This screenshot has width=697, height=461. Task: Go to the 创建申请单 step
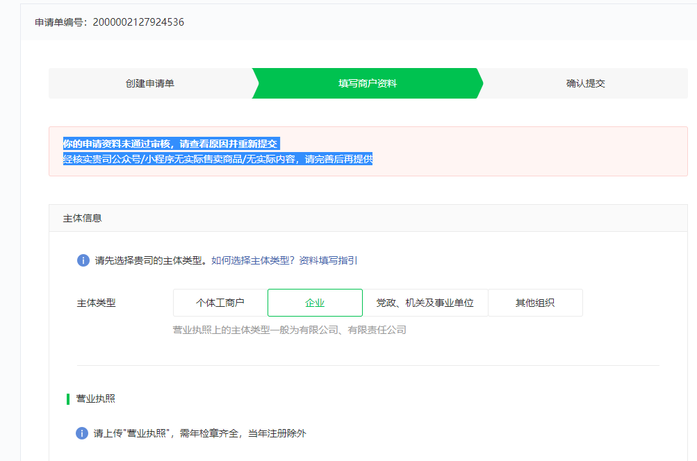click(150, 83)
